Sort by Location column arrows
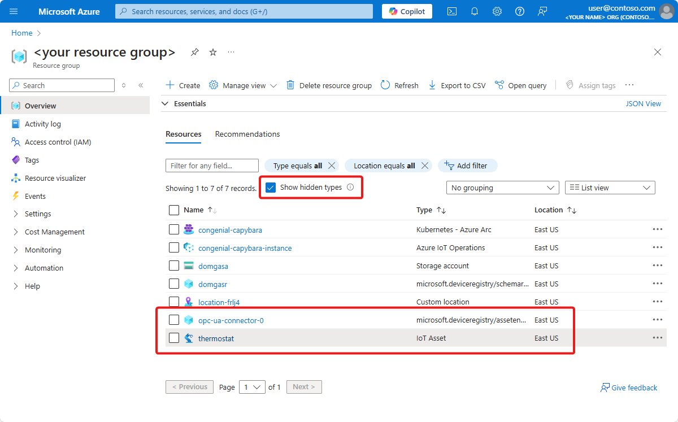Viewport: 678px width, 422px height. (x=572, y=210)
